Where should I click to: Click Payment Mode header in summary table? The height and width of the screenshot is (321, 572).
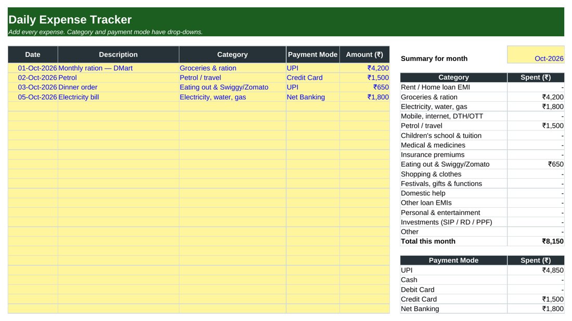pyautogui.click(x=453, y=261)
